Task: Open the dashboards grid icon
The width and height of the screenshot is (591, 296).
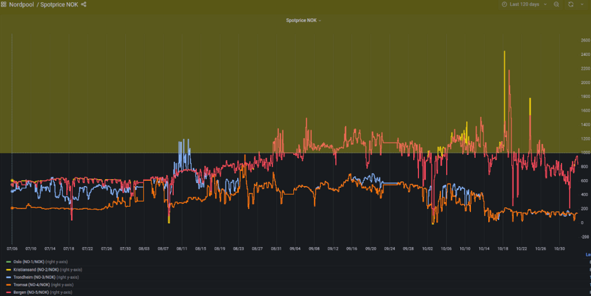Action: 4,4
